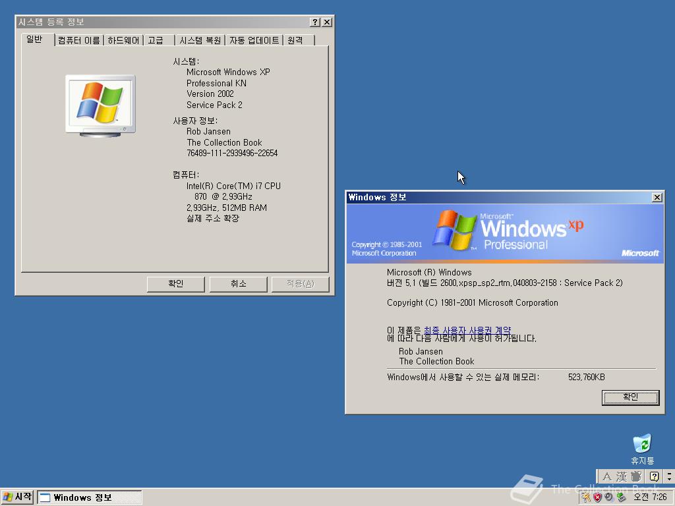Click the 'Version 2002' text
The width and height of the screenshot is (675, 506).
(x=210, y=94)
